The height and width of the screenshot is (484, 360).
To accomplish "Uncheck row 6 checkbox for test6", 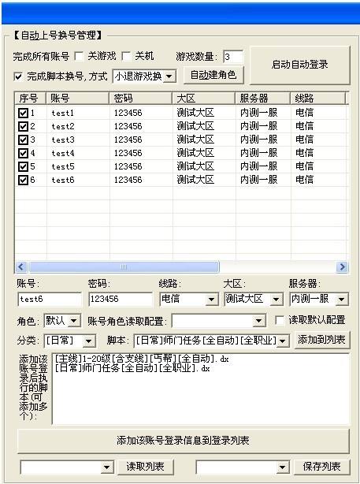I will click(x=23, y=180).
